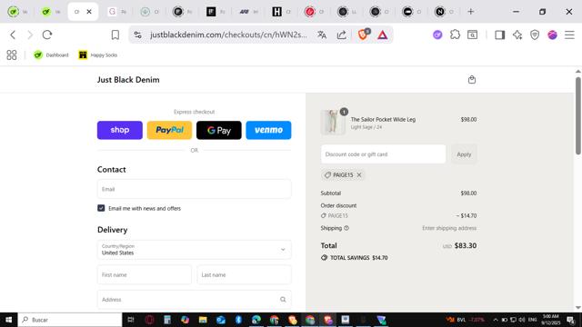582x327 pixels.
Task: Pay with Shop Pay button
Action: 119,130
